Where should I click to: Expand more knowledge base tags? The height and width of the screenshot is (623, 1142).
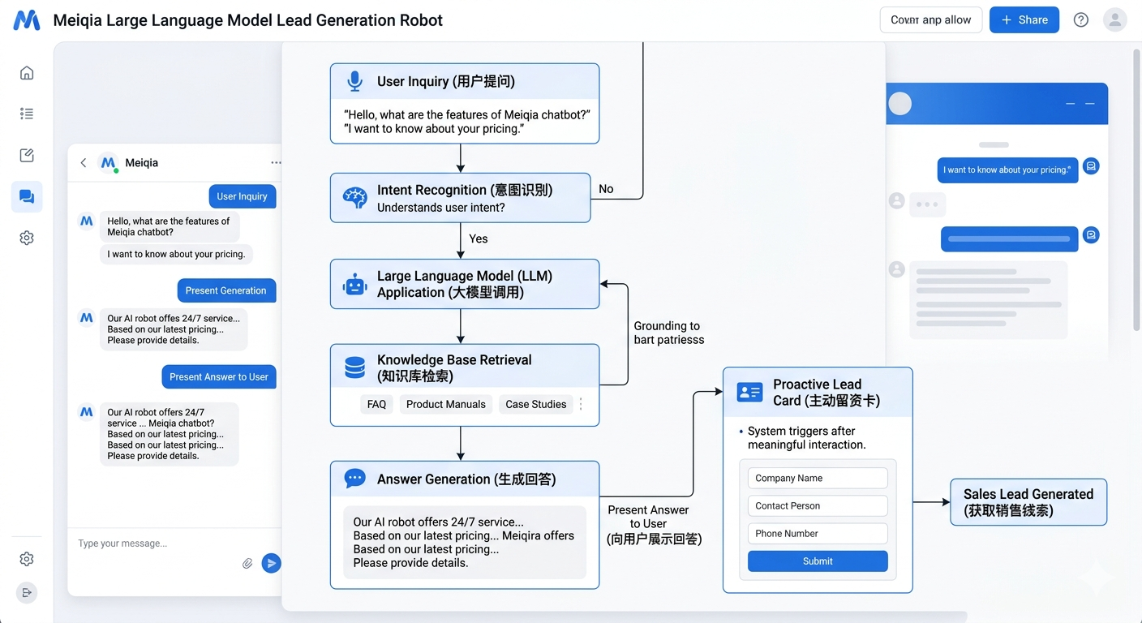[x=581, y=404]
